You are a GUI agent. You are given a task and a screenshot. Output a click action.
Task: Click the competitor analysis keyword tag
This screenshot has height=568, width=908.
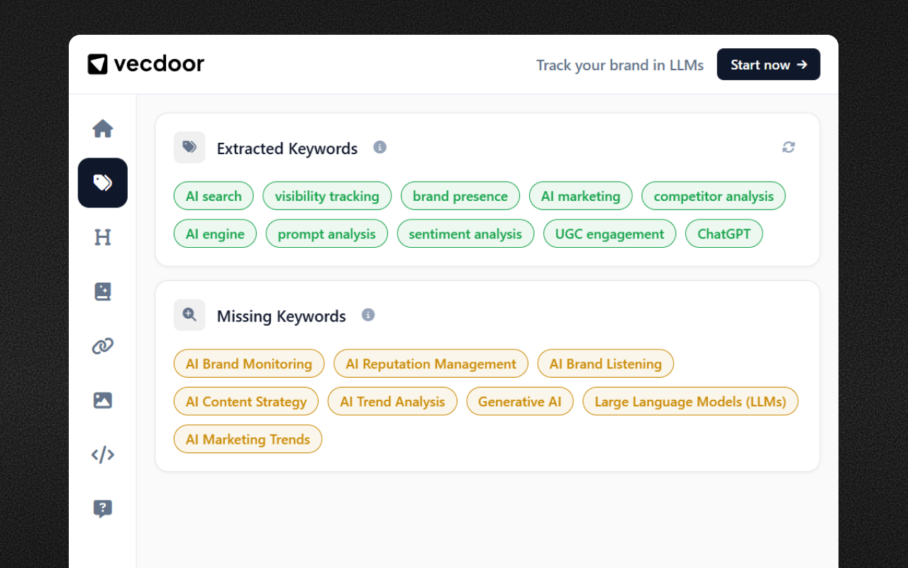coord(713,195)
